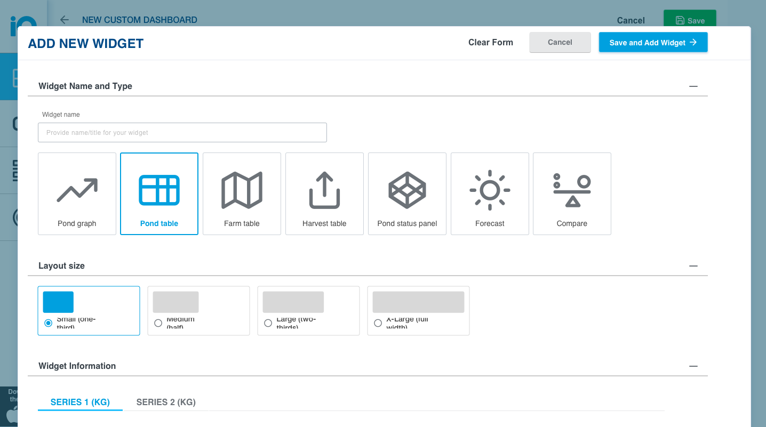Switch to the SERIES 1 (KG) tab
The width and height of the screenshot is (766, 427).
pyautogui.click(x=80, y=402)
